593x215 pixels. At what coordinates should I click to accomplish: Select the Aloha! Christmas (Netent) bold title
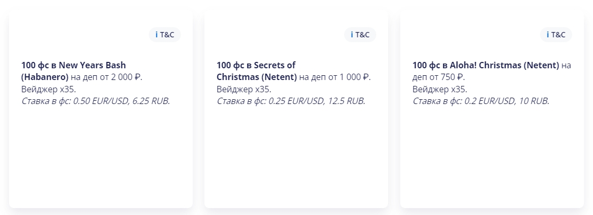click(485, 65)
